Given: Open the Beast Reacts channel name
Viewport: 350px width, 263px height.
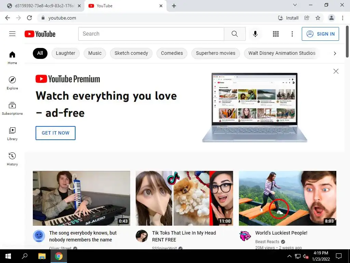Looking at the screenshot, I should click(x=267, y=241).
